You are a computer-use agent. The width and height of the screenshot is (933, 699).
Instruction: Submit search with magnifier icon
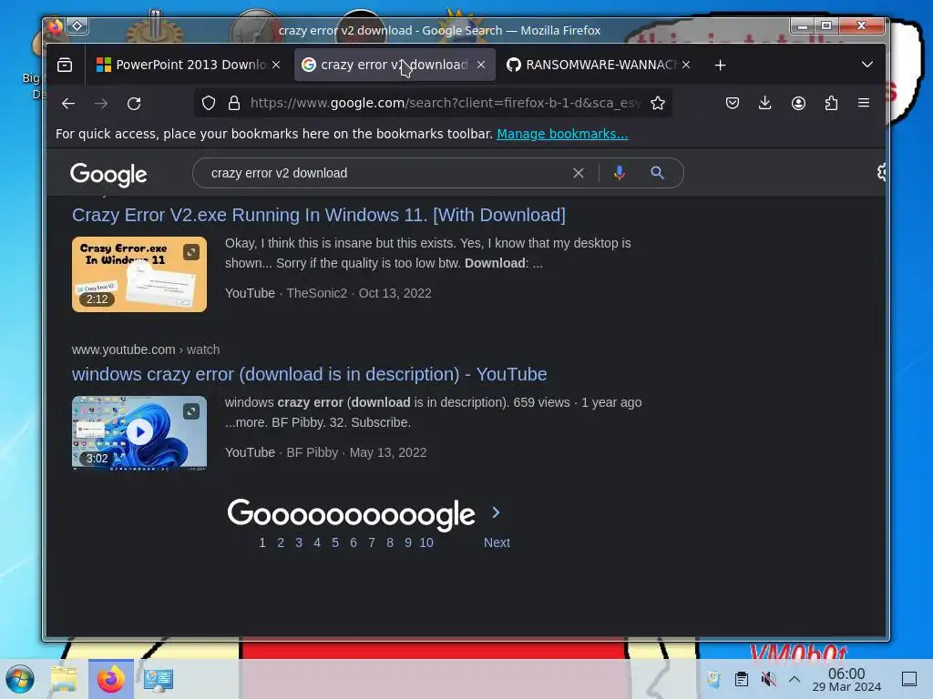[x=657, y=173]
